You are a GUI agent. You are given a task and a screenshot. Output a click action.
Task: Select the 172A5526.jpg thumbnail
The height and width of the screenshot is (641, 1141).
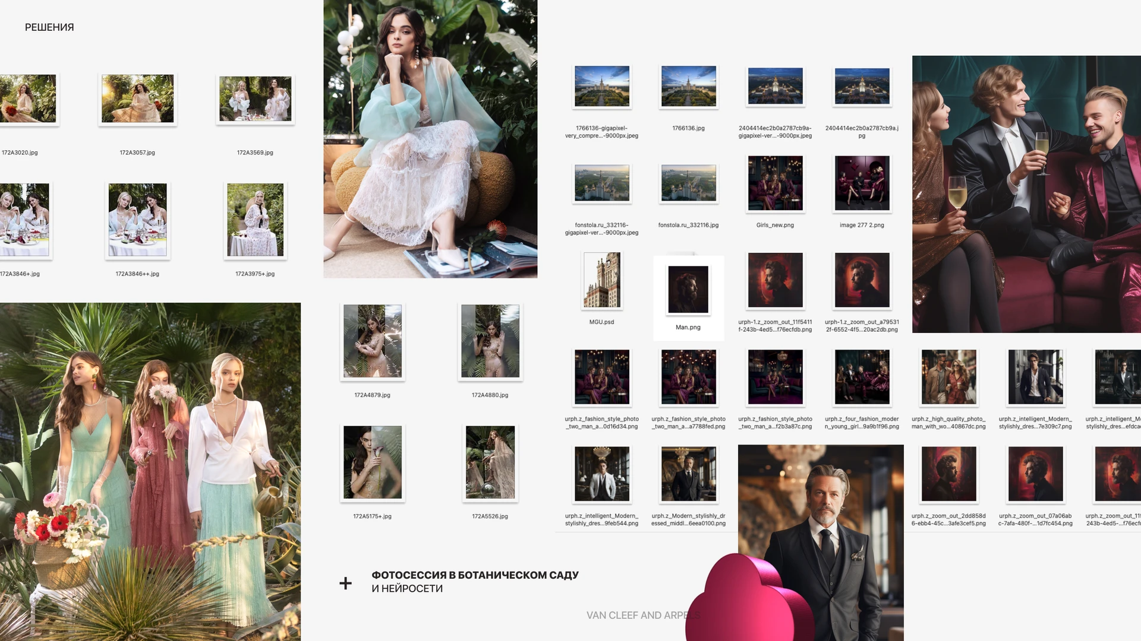click(x=490, y=462)
